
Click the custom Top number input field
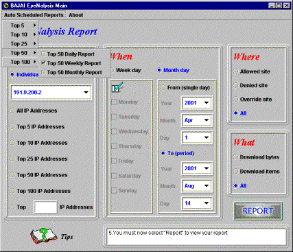(45, 207)
